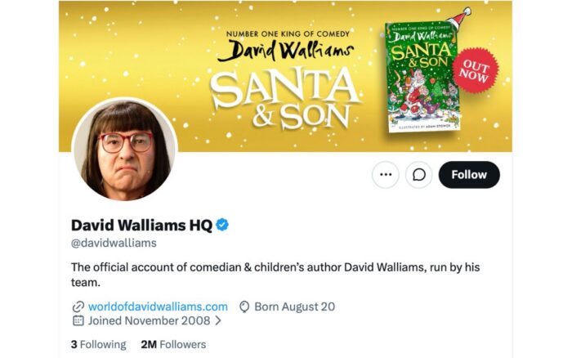This screenshot has width=572, height=358.
Task: Click the David Walliams signature in banner
Action: point(286,50)
